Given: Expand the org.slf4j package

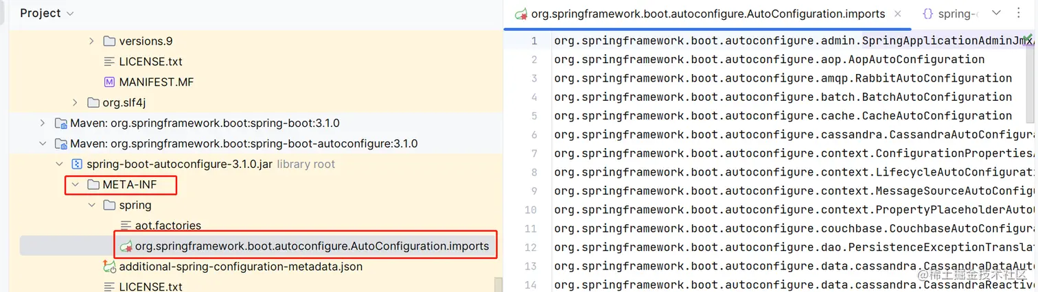Looking at the screenshot, I should click(x=76, y=103).
